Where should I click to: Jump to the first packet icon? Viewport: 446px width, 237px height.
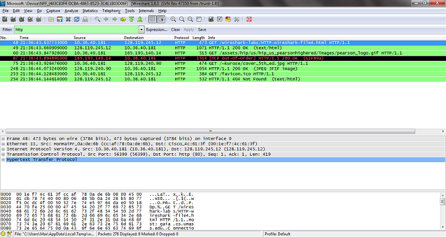point(130,19)
